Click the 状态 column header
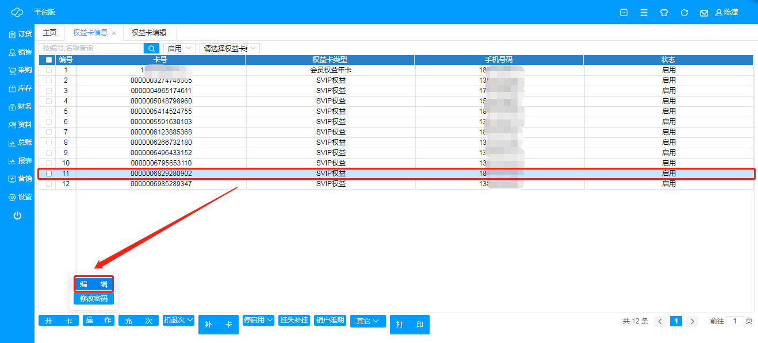The image size is (758, 343). click(x=668, y=60)
